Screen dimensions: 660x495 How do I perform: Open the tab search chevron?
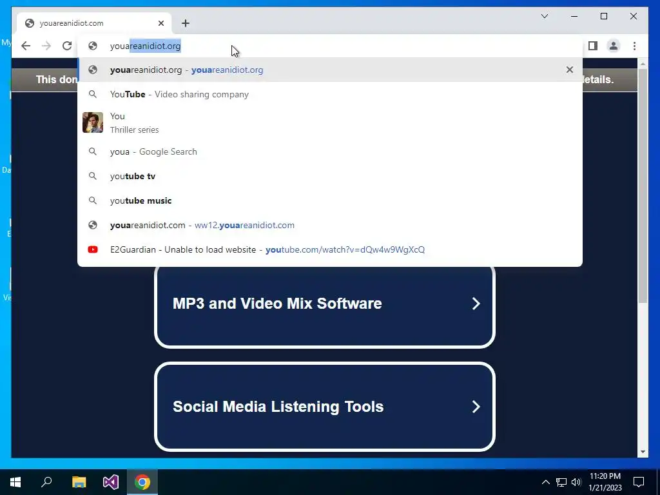pos(545,16)
